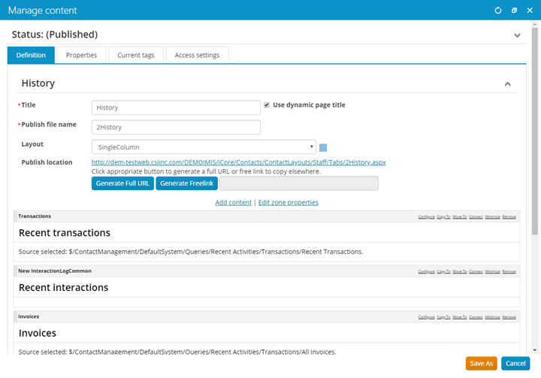541x378 pixels.
Task: Click the drag handle of the Invoices zone
Action: tap(15, 317)
